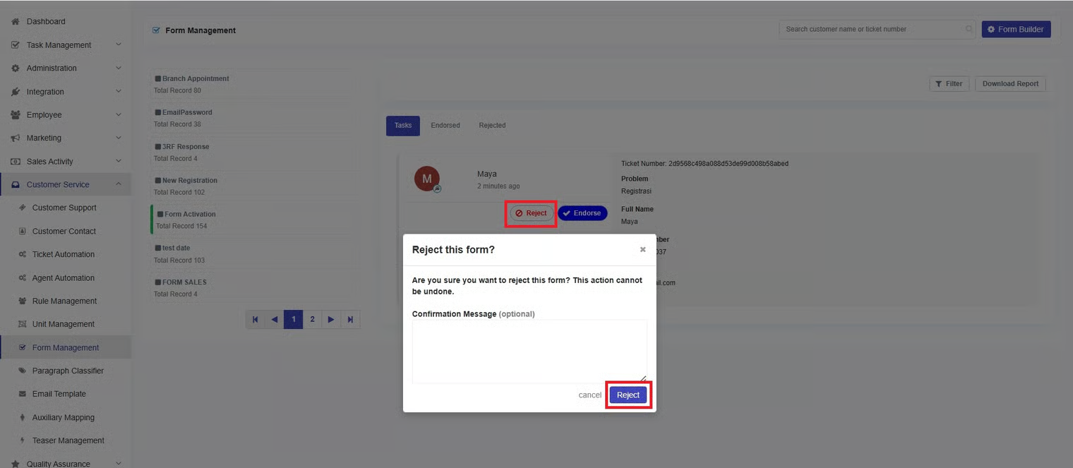The height and width of the screenshot is (468, 1073).
Task: Collapse the Customer Service section
Action: click(x=118, y=185)
